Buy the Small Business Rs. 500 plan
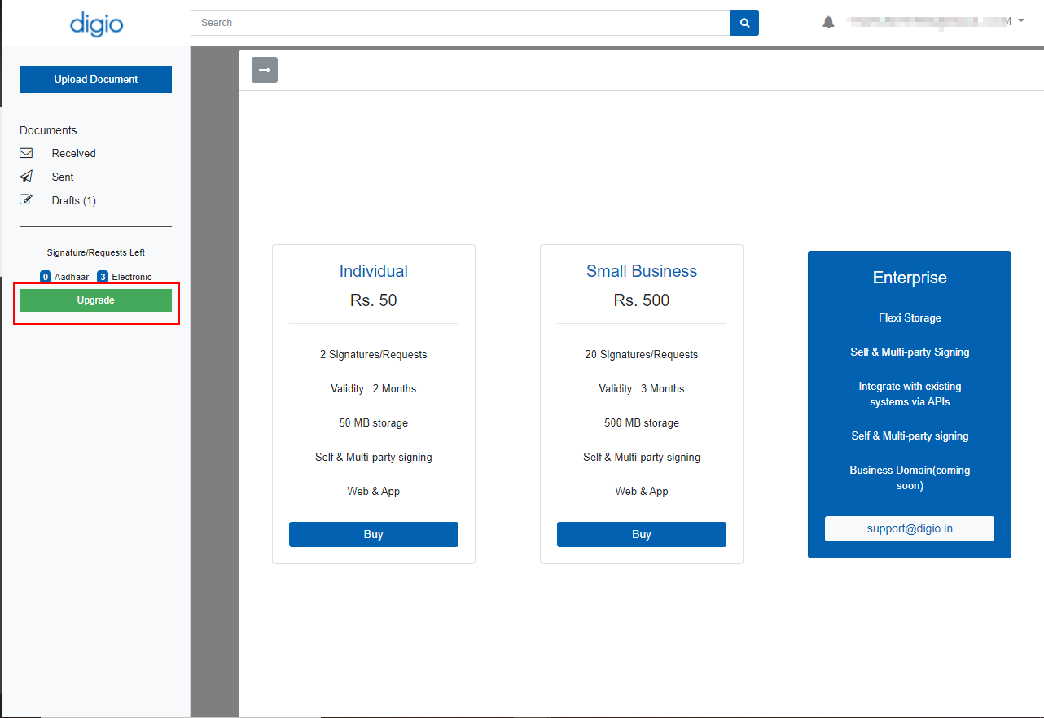Viewport: 1044px width, 718px height. click(641, 534)
